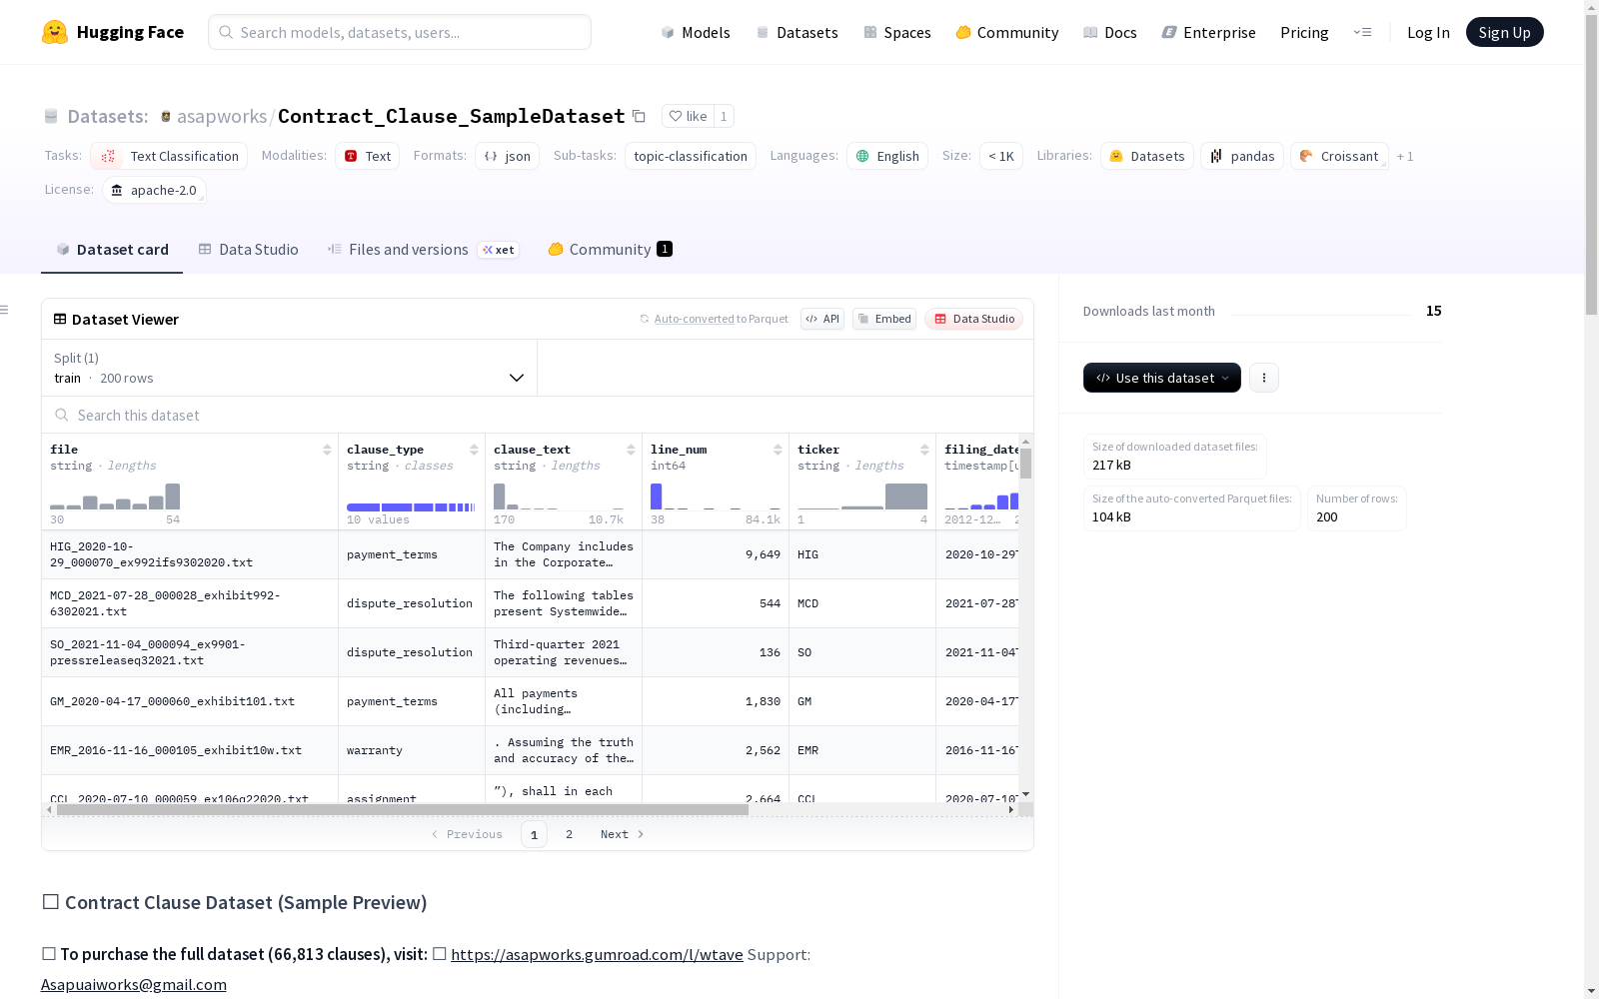Image resolution: width=1599 pixels, height=999 pixels.
Task: Sort by the clause_text column
Action: pyautogui.click(x=631, y=450)
